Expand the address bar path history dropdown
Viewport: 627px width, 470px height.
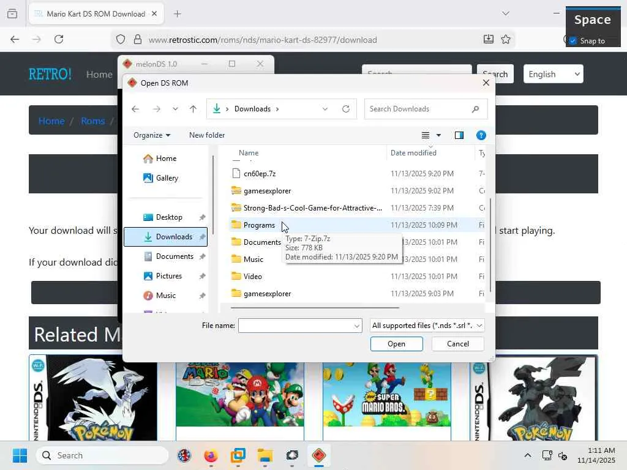pos(325,109)
